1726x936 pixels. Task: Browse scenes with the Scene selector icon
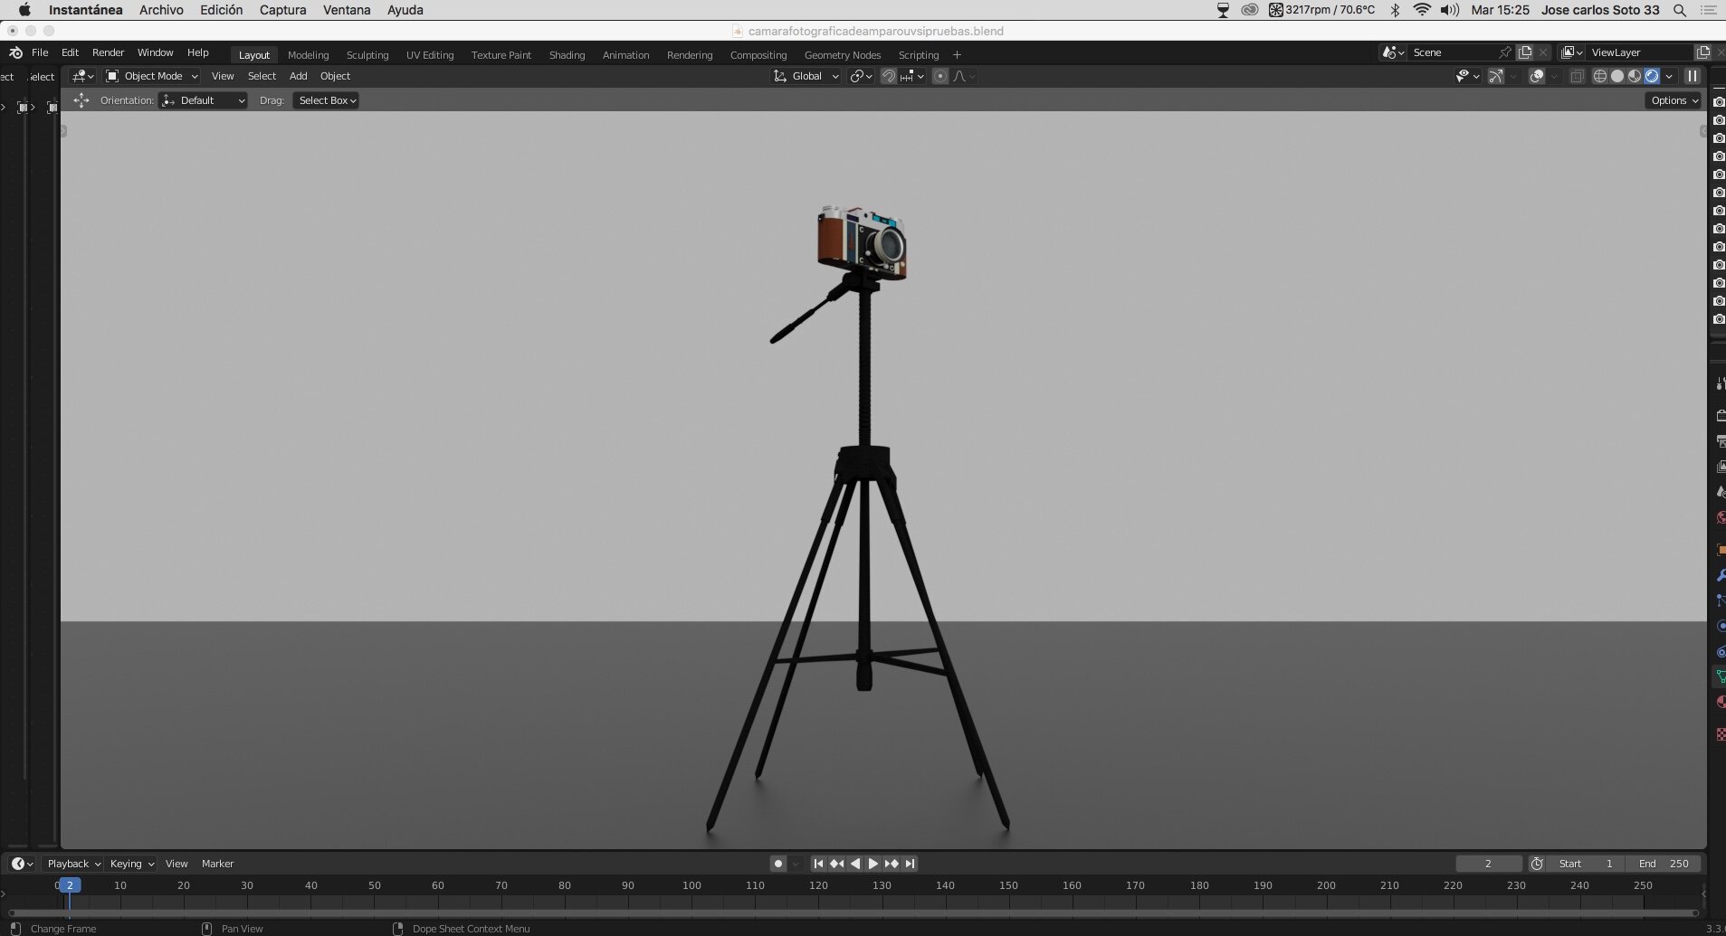coord(1393,52)
